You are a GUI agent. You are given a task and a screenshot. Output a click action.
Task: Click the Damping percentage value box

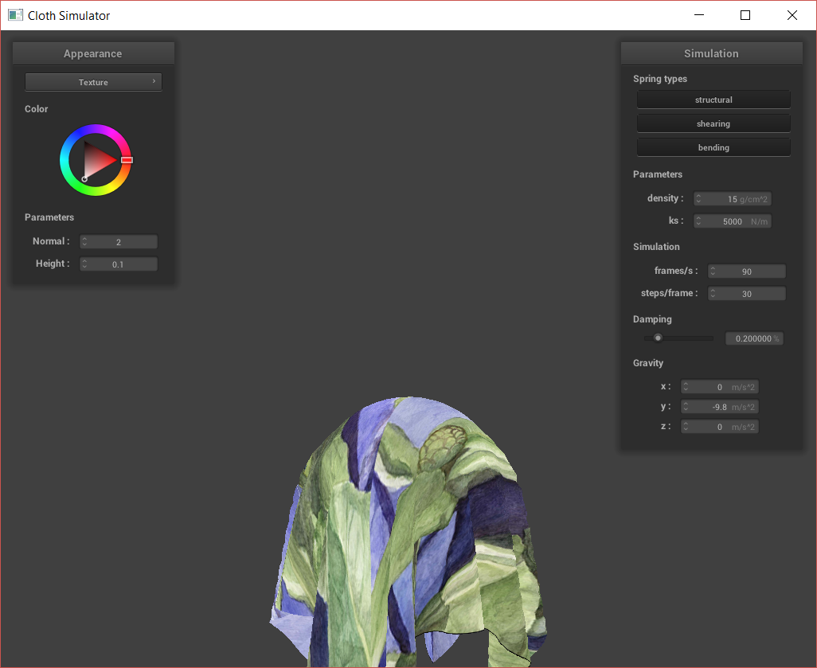tap(754, 338)
